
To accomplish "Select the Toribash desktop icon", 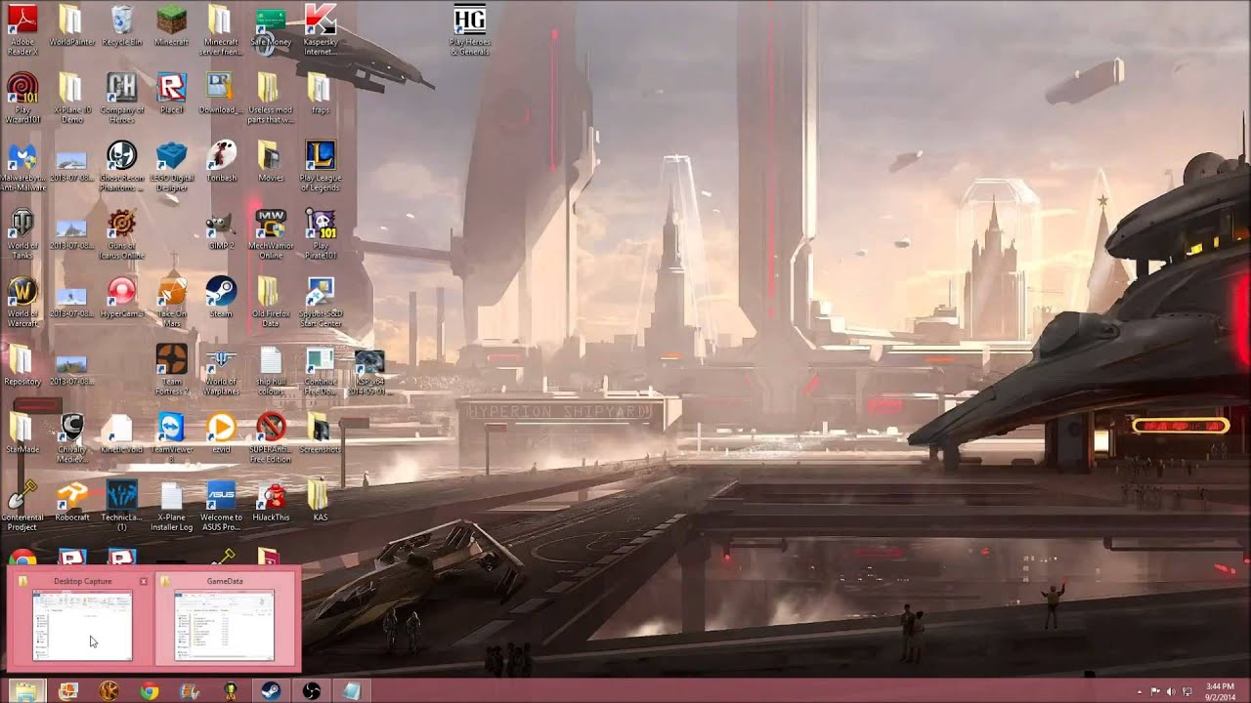I will tap(221, 162).
